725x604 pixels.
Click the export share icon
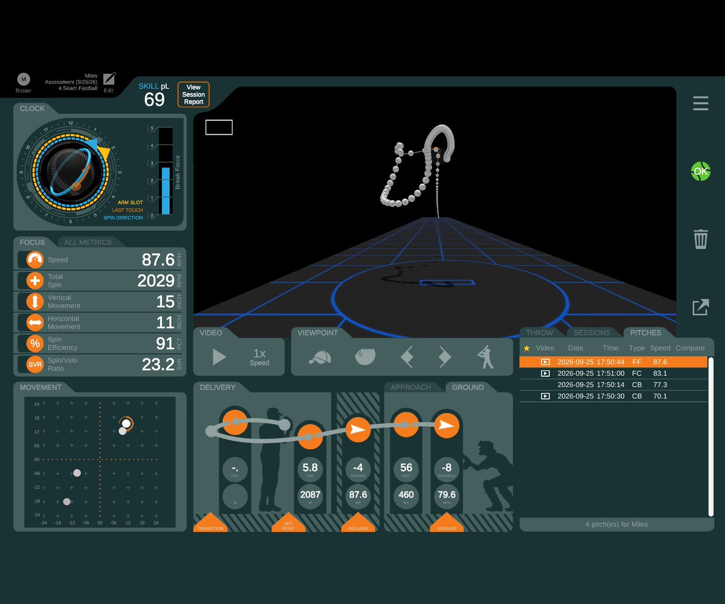tap(701, 307)
